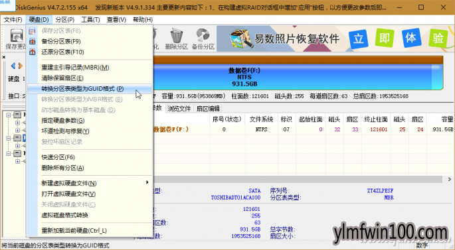Select 快速分区(F6)
This screenshot has height=250, width=455.
90,157
